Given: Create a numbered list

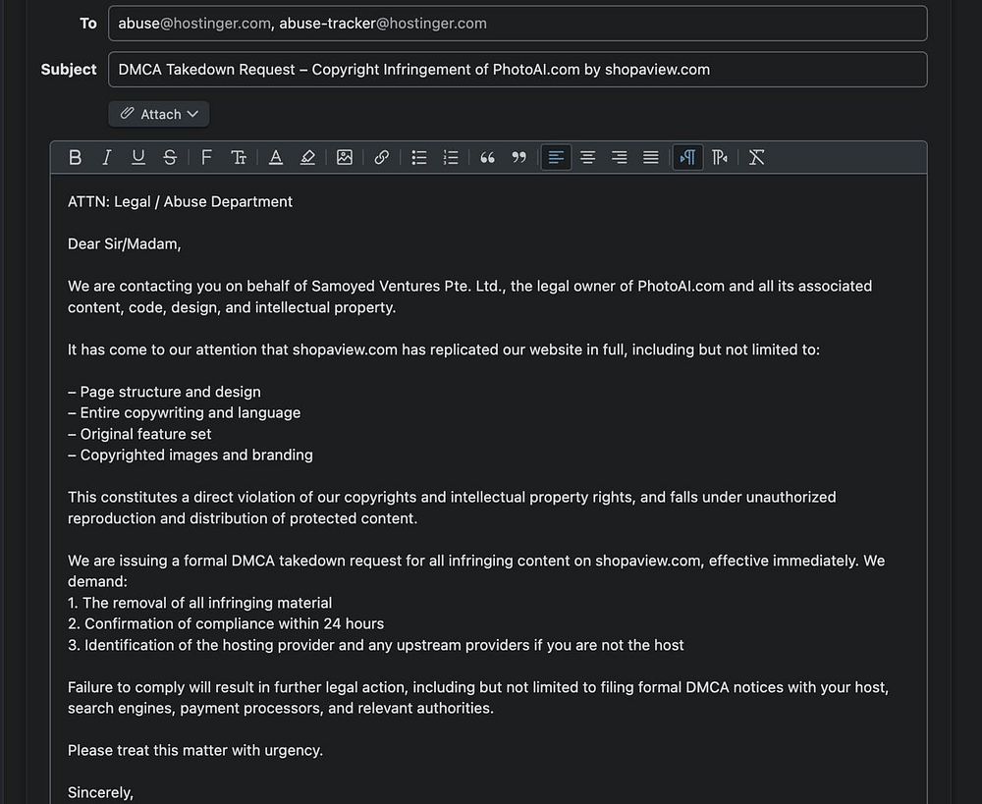Looking at the screenshot, I should point(451,157).
